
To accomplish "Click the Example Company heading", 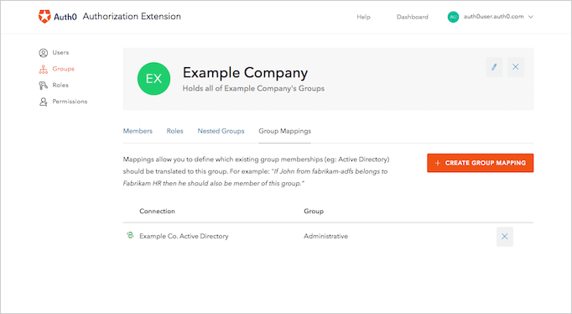I will coord(245,73).
